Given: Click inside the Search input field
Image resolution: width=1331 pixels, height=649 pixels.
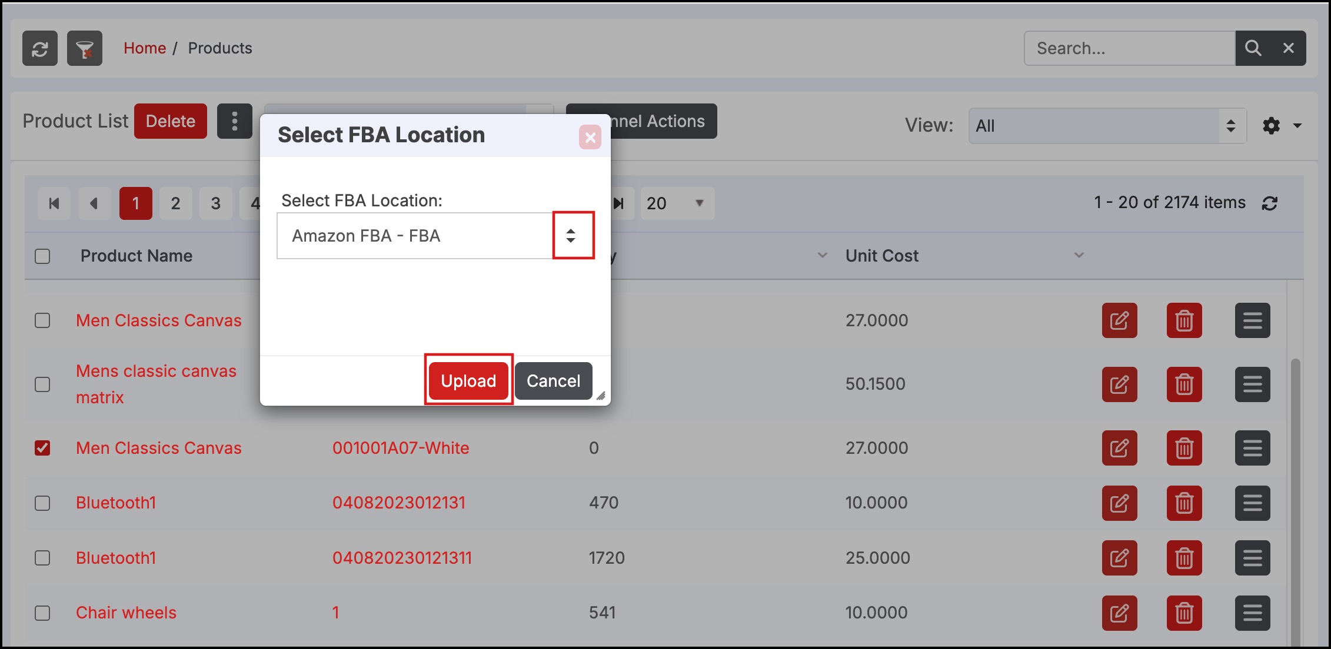Looking at the screenshot, I should click(1129, 48).
